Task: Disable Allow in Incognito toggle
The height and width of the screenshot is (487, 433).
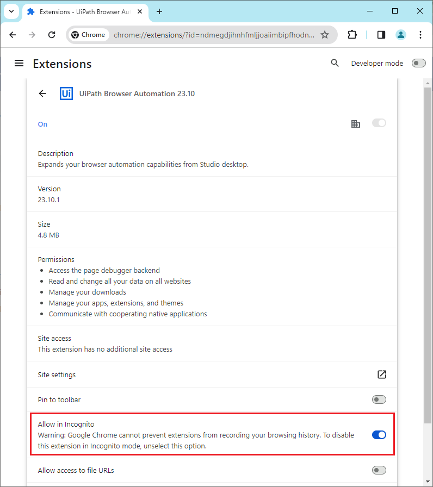Action: [379, 435]
